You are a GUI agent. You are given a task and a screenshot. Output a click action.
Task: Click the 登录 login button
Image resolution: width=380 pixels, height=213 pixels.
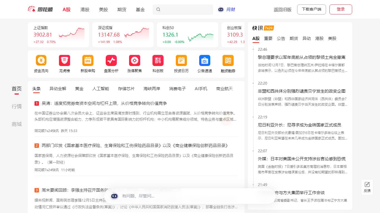pyautogui.click(x=340, y=9)
